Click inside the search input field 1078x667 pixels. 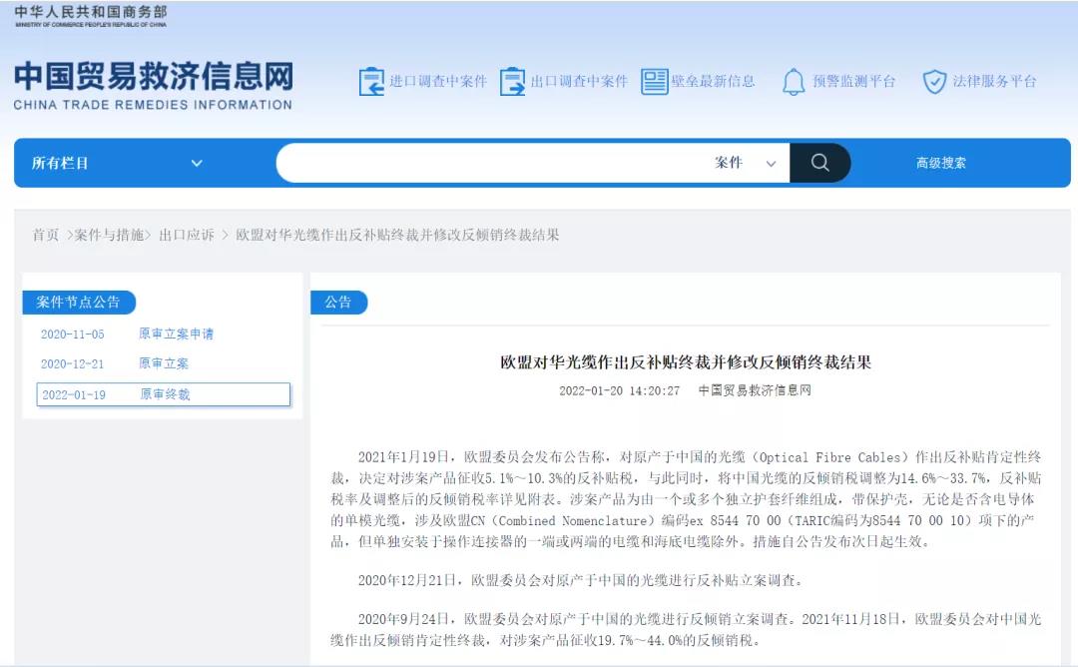coord(491,163)
